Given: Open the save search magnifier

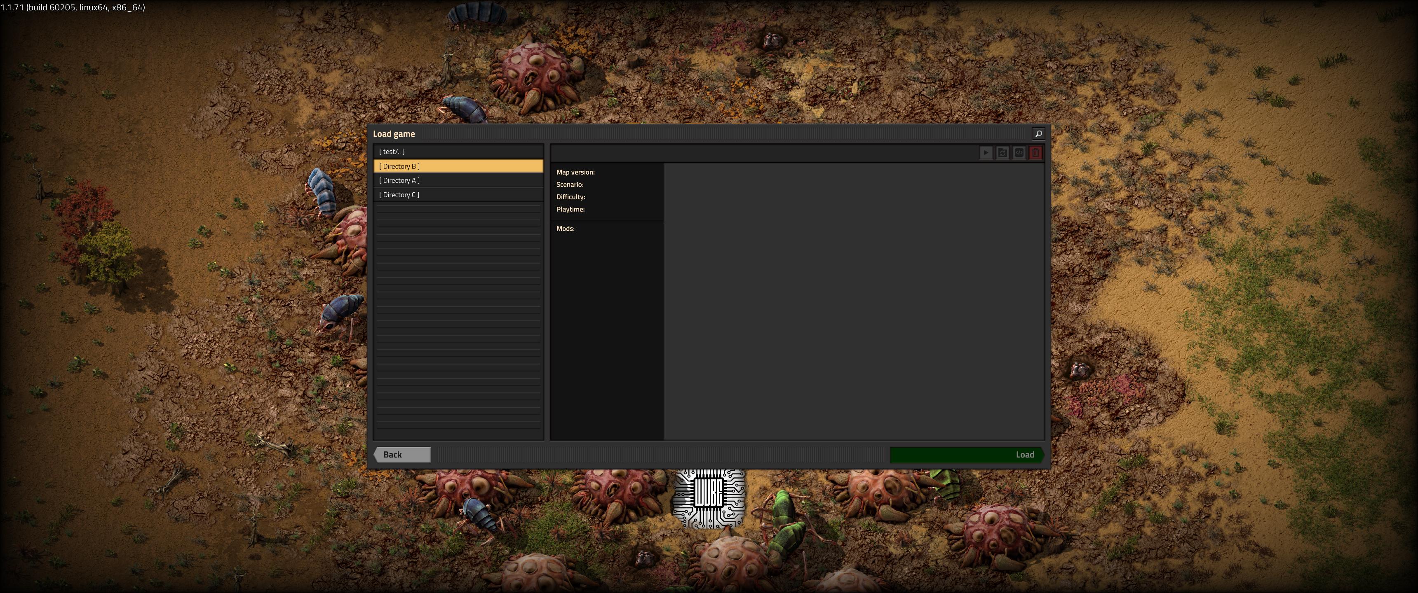Looking at the screenshot, I should [x=1038, y=134].
